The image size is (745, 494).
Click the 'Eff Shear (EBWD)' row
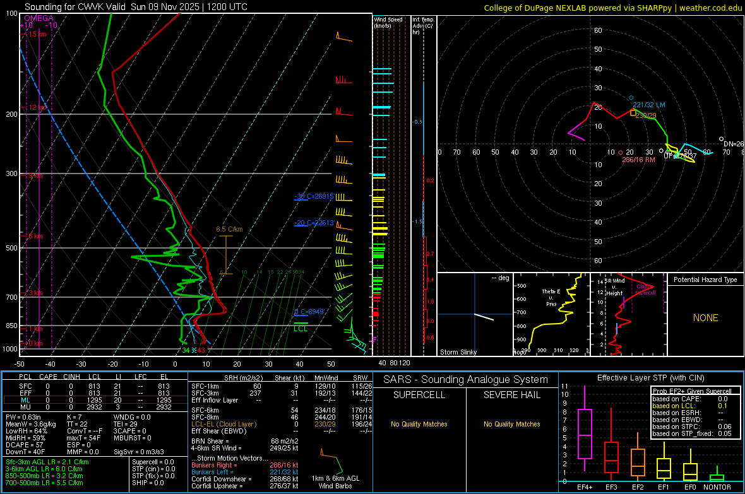tap(282, 431)
